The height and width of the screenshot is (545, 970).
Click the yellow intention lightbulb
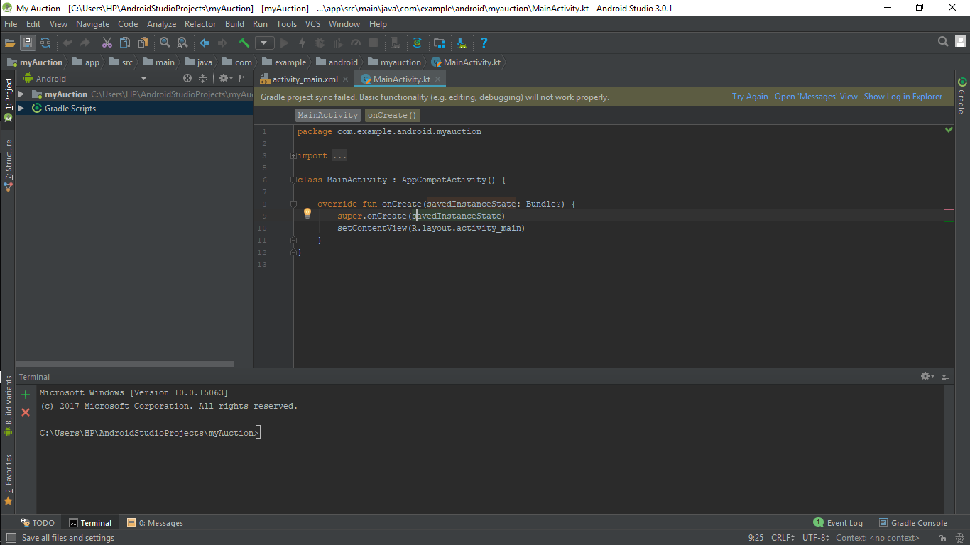[x=307, y=213]
